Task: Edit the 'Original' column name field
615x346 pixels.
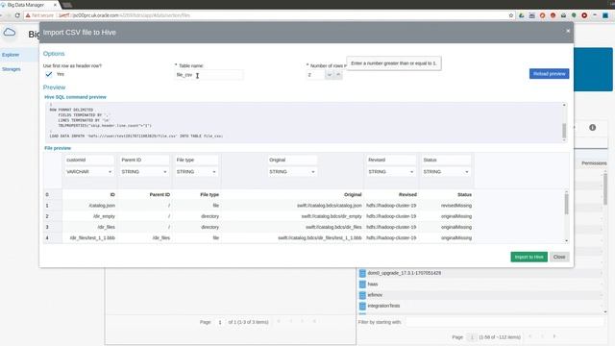Action: (x=292, y=161)
